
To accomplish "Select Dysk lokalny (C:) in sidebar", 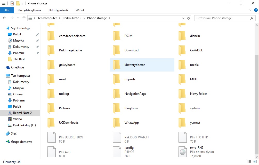I will [24, 125].
